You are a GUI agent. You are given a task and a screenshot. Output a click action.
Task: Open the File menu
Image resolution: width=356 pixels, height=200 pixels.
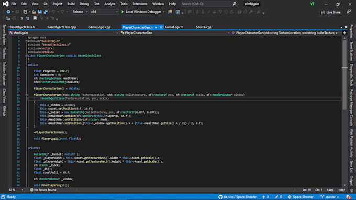[14, 4]
